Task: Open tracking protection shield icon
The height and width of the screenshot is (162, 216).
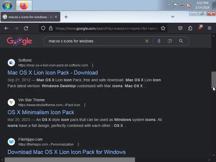Action: tap(43, 28)
